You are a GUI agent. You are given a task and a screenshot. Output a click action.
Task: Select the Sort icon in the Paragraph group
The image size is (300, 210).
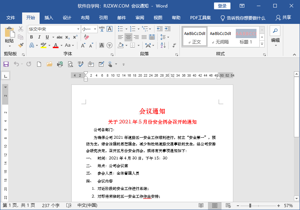pos(162,46)
